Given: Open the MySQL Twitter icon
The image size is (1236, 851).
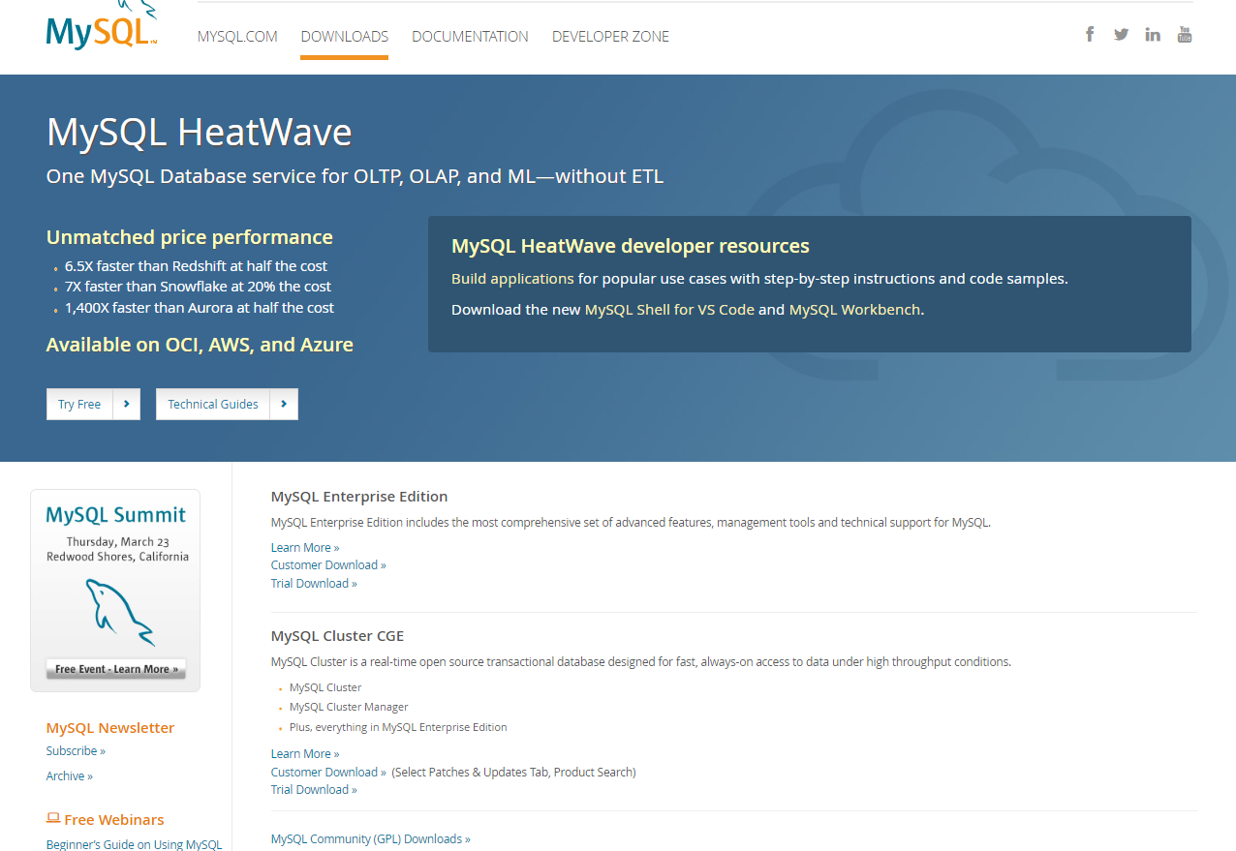Looking at the screenshot, I should [1121, 35].
